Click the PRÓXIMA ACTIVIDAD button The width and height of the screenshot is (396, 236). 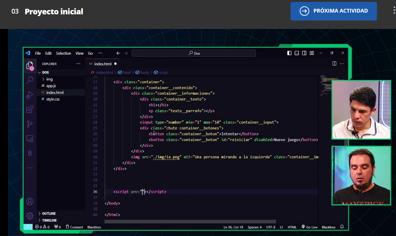tap(333, 11)
